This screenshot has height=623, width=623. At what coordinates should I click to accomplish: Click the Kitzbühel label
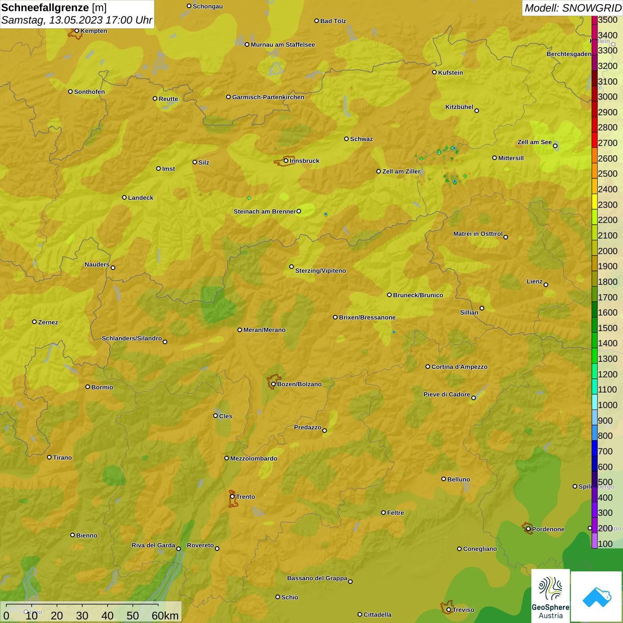point(459,107)
